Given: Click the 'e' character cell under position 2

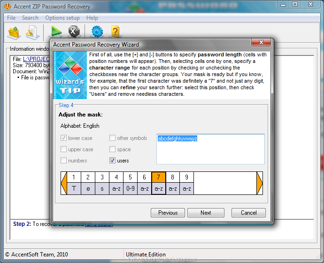Looking at the screenshot, I should (x=88, y=189).
